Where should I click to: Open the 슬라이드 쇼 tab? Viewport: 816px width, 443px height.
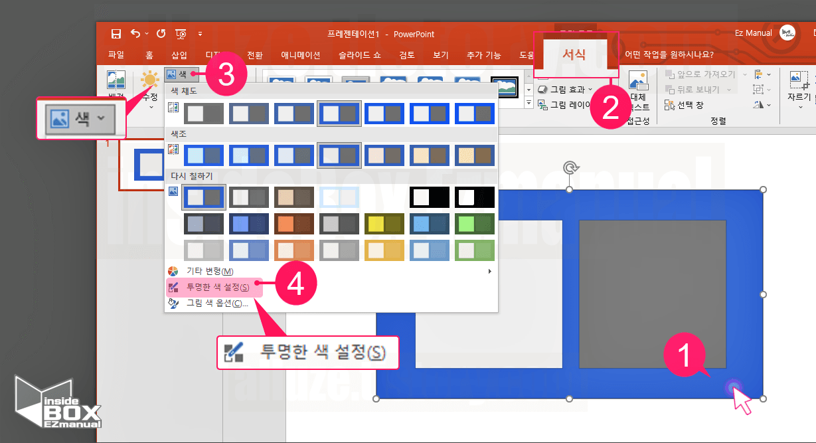[x=360, y=55]
